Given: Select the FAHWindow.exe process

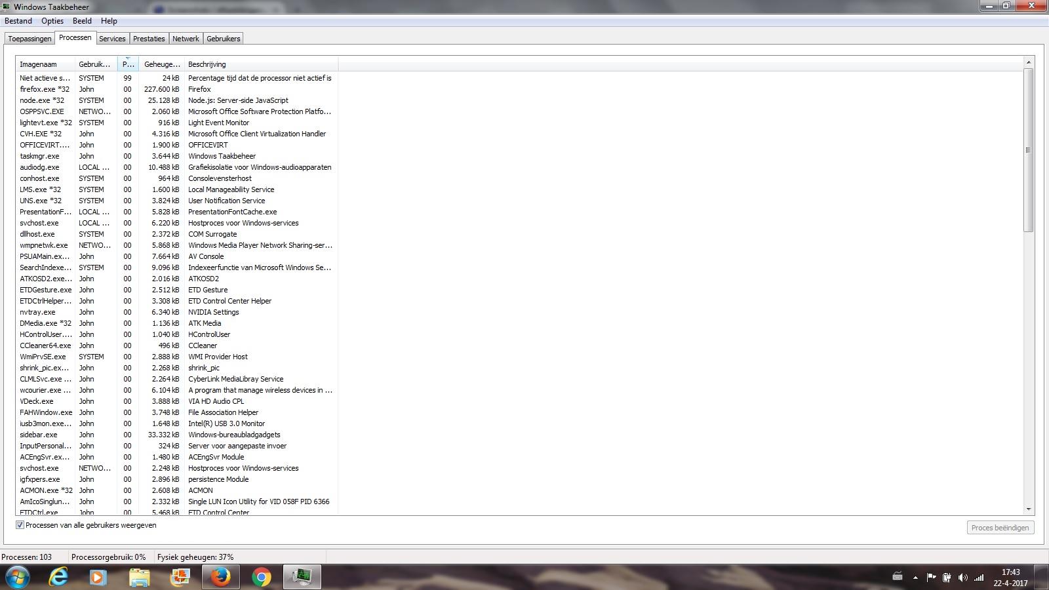Looking at the screenshot, I should [x=177, y=412].
